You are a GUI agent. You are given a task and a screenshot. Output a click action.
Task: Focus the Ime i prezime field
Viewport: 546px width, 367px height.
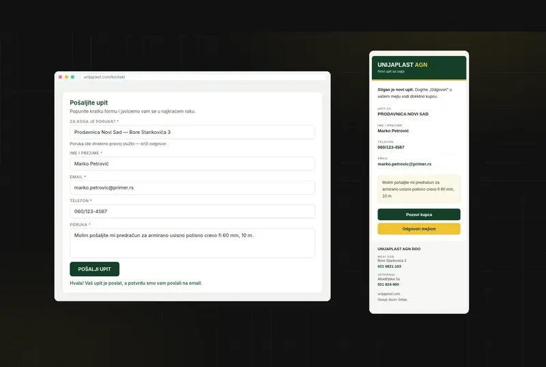point(192,163)
